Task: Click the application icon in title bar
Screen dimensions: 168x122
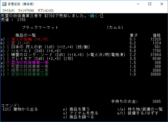Action: [4, 4]
